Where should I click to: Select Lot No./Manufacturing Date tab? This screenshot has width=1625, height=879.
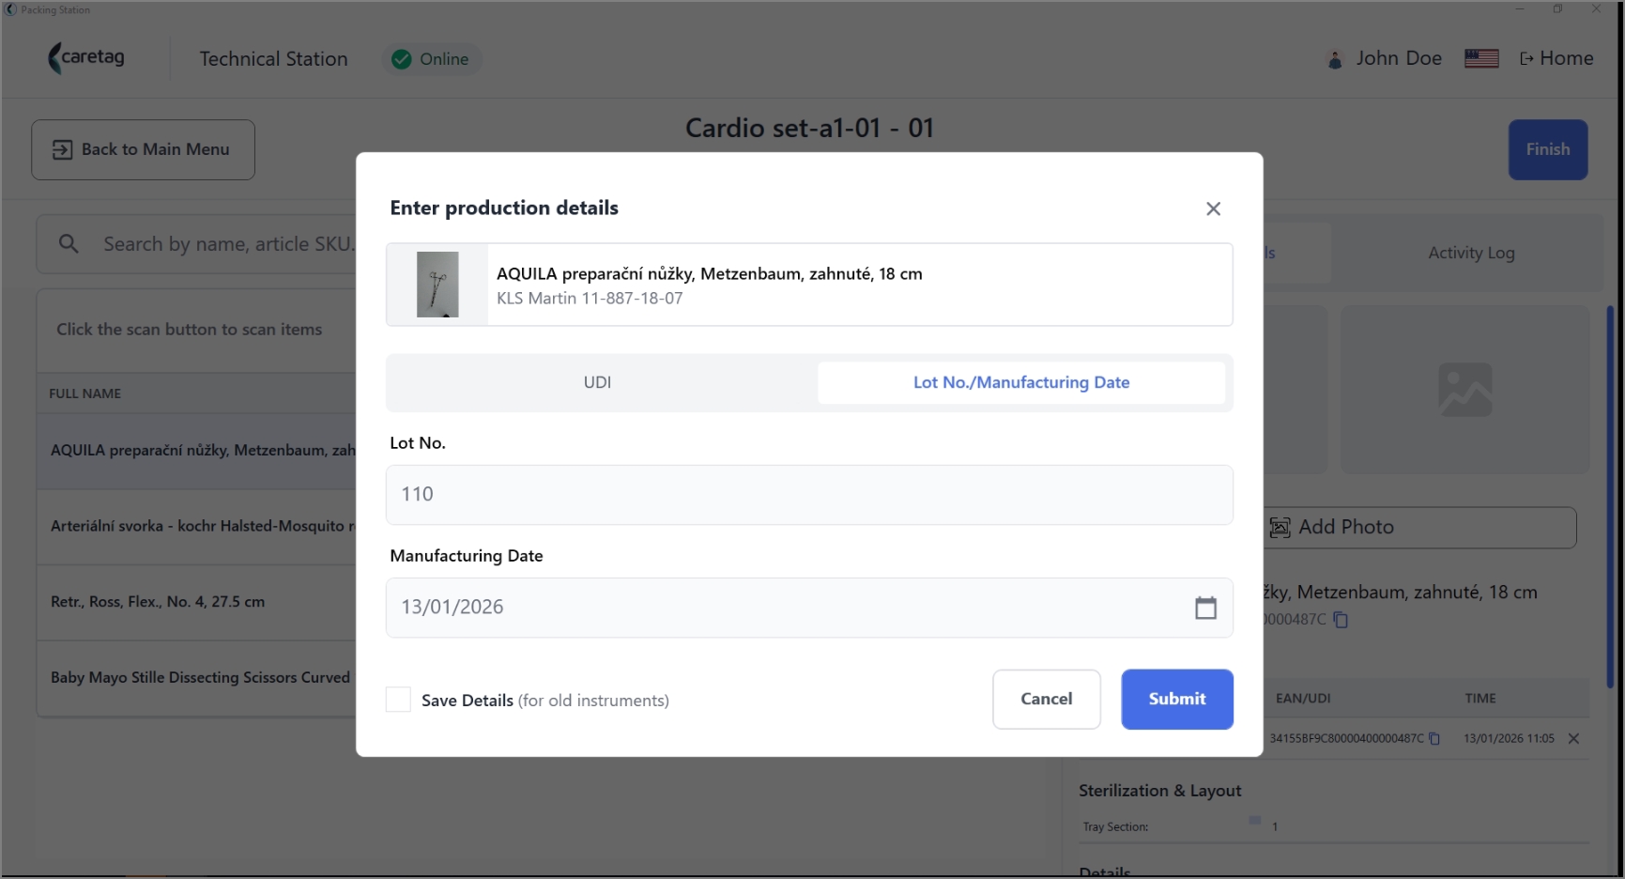(1021, 382)
